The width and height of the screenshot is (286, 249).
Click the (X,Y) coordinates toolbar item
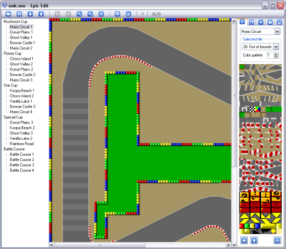pyautogui.click(x=156, y=14)
